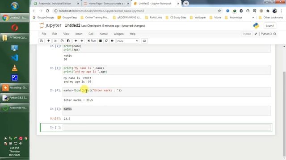The width and height of the screenshot is (286, 160).
Task: Click the Jupyter logo
Action: tap(50, 25)
